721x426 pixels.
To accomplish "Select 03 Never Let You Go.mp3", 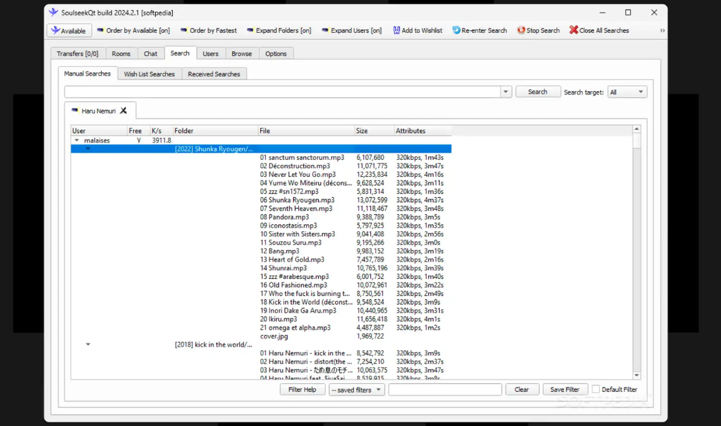I will coord(297,174).
